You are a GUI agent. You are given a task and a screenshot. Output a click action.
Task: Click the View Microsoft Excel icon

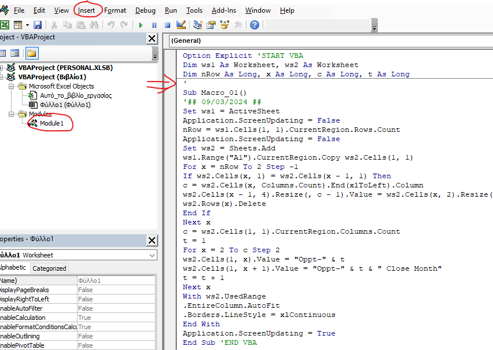click(5, 25)
